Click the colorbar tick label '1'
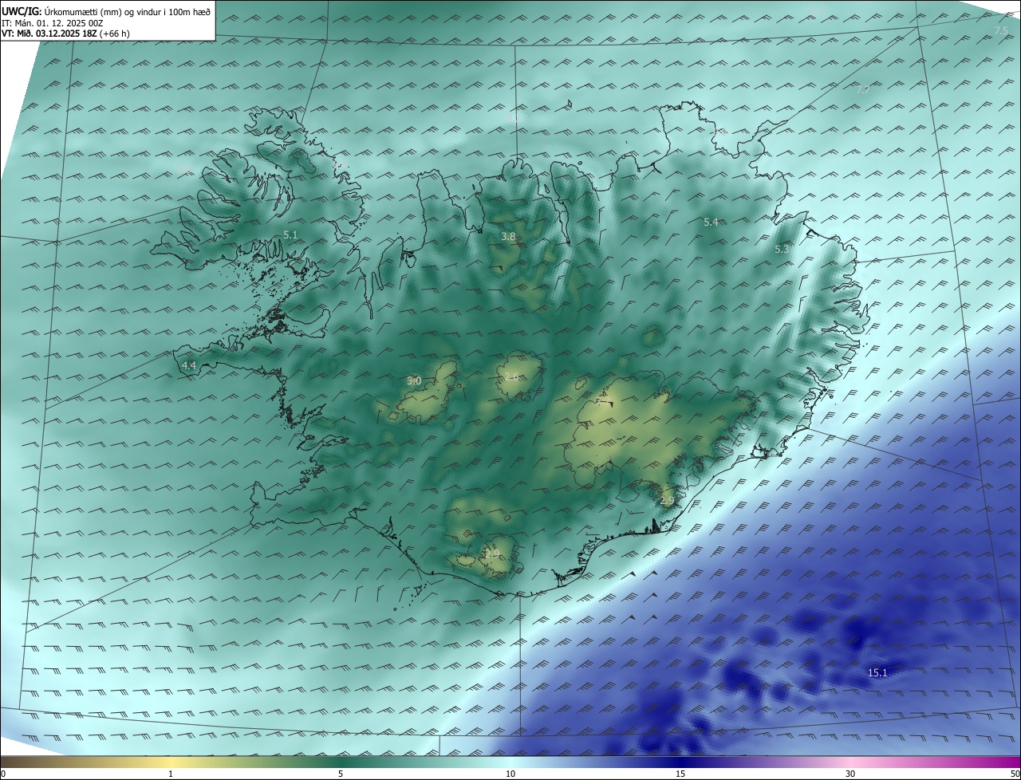Viewport: 1021px width, 780px height. point(171,774)
